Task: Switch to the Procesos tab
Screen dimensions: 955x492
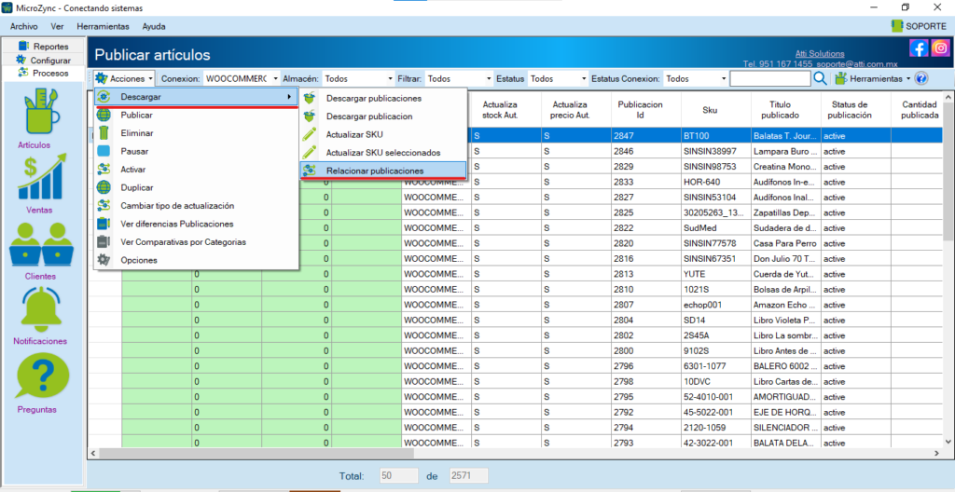Action: (43, 73)
